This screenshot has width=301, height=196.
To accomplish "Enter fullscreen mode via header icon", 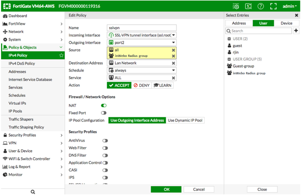I will tap(273, 6).
